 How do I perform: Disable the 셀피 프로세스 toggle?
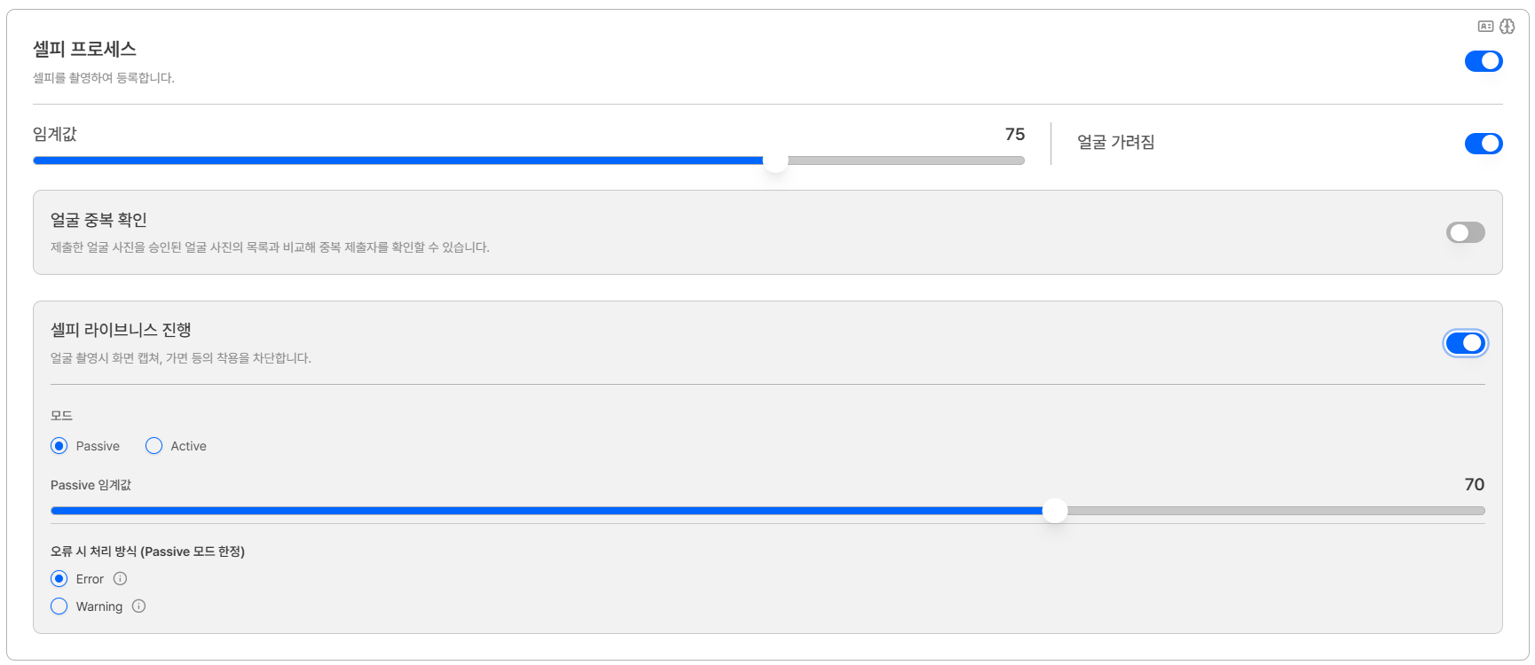[1484, 61]
